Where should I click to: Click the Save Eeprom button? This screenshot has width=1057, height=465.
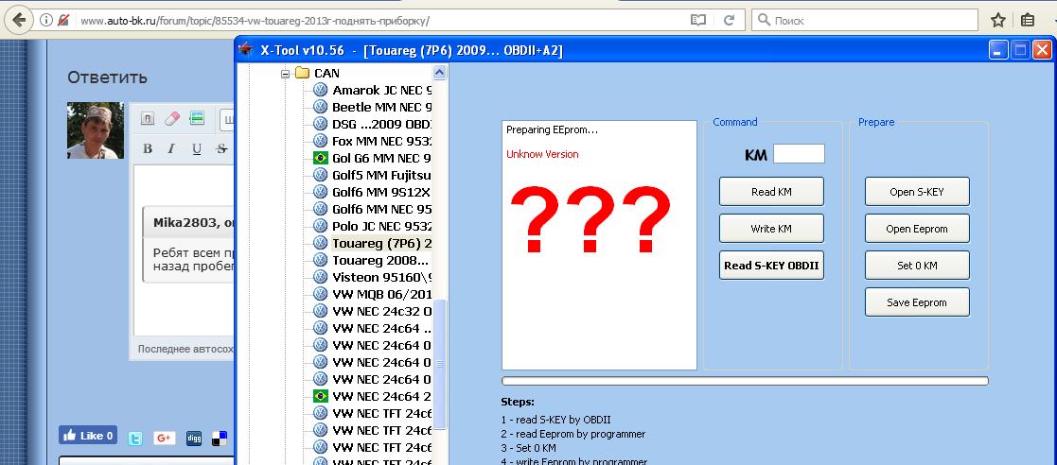click(917, 302)
